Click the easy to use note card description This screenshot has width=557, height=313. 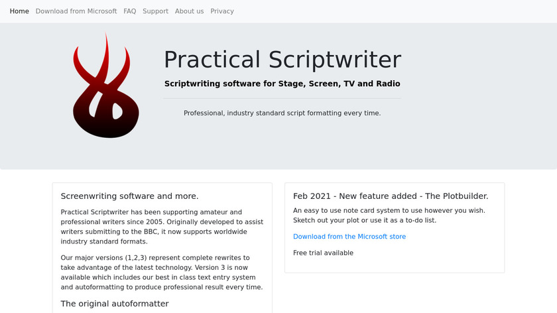click(389, 216)
